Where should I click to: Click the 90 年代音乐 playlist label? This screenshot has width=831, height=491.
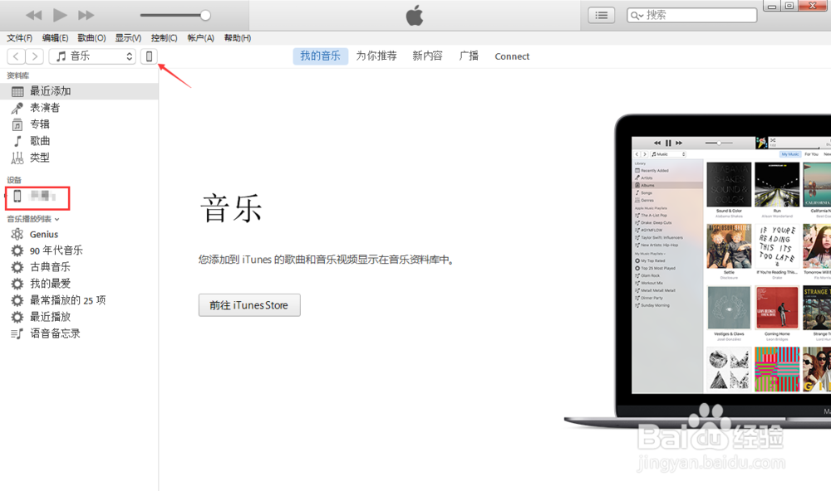[57, 250]
